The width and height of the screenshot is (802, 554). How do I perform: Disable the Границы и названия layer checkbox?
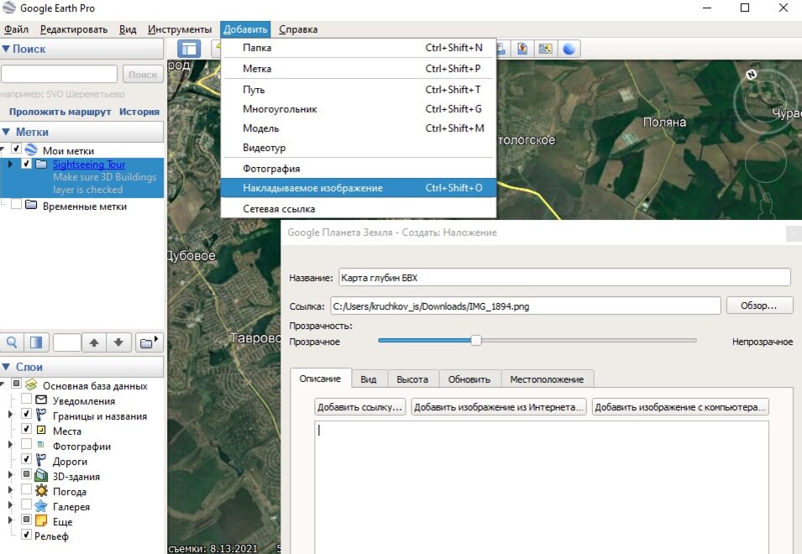coord(27,414)
